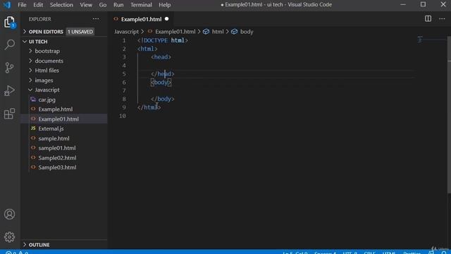Click the VS Code logo icon
This screenshot has width=451, height=254.
pyautogui.click(x=7, y=5)
